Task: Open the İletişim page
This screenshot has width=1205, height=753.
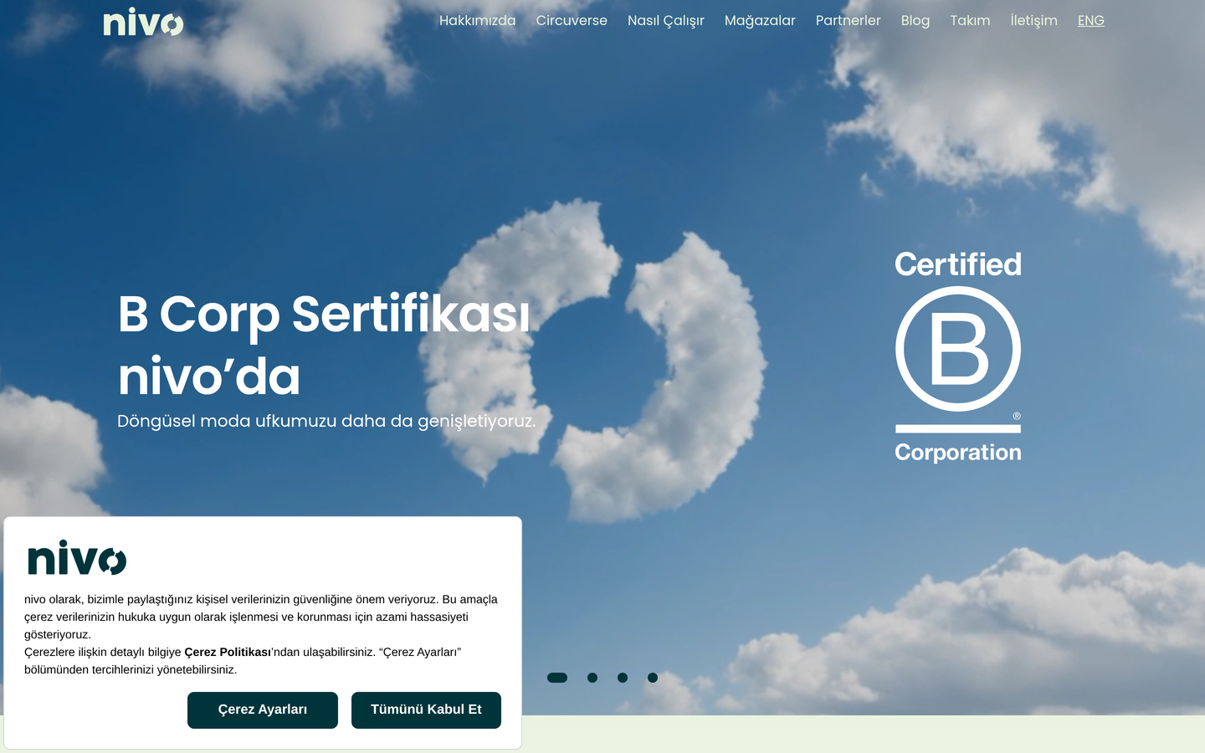Action: [1033, 21]
